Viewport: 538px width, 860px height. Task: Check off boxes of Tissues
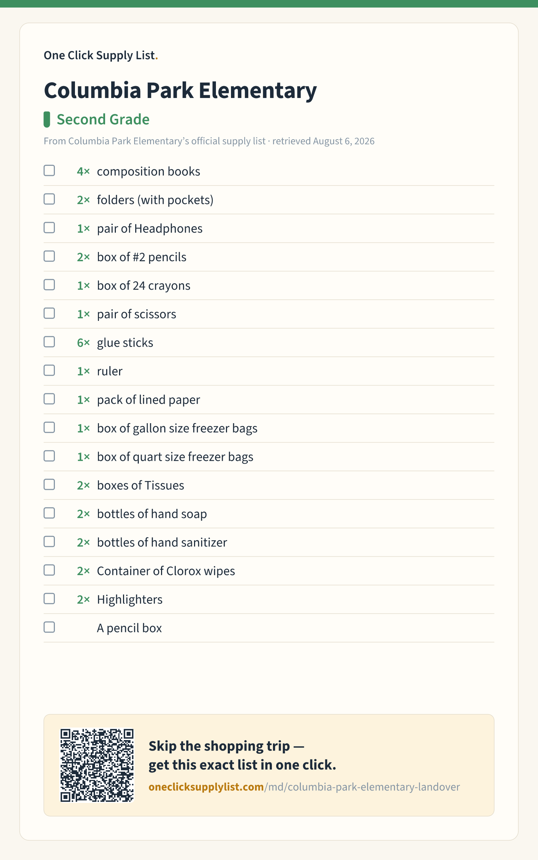click(49, 485)
